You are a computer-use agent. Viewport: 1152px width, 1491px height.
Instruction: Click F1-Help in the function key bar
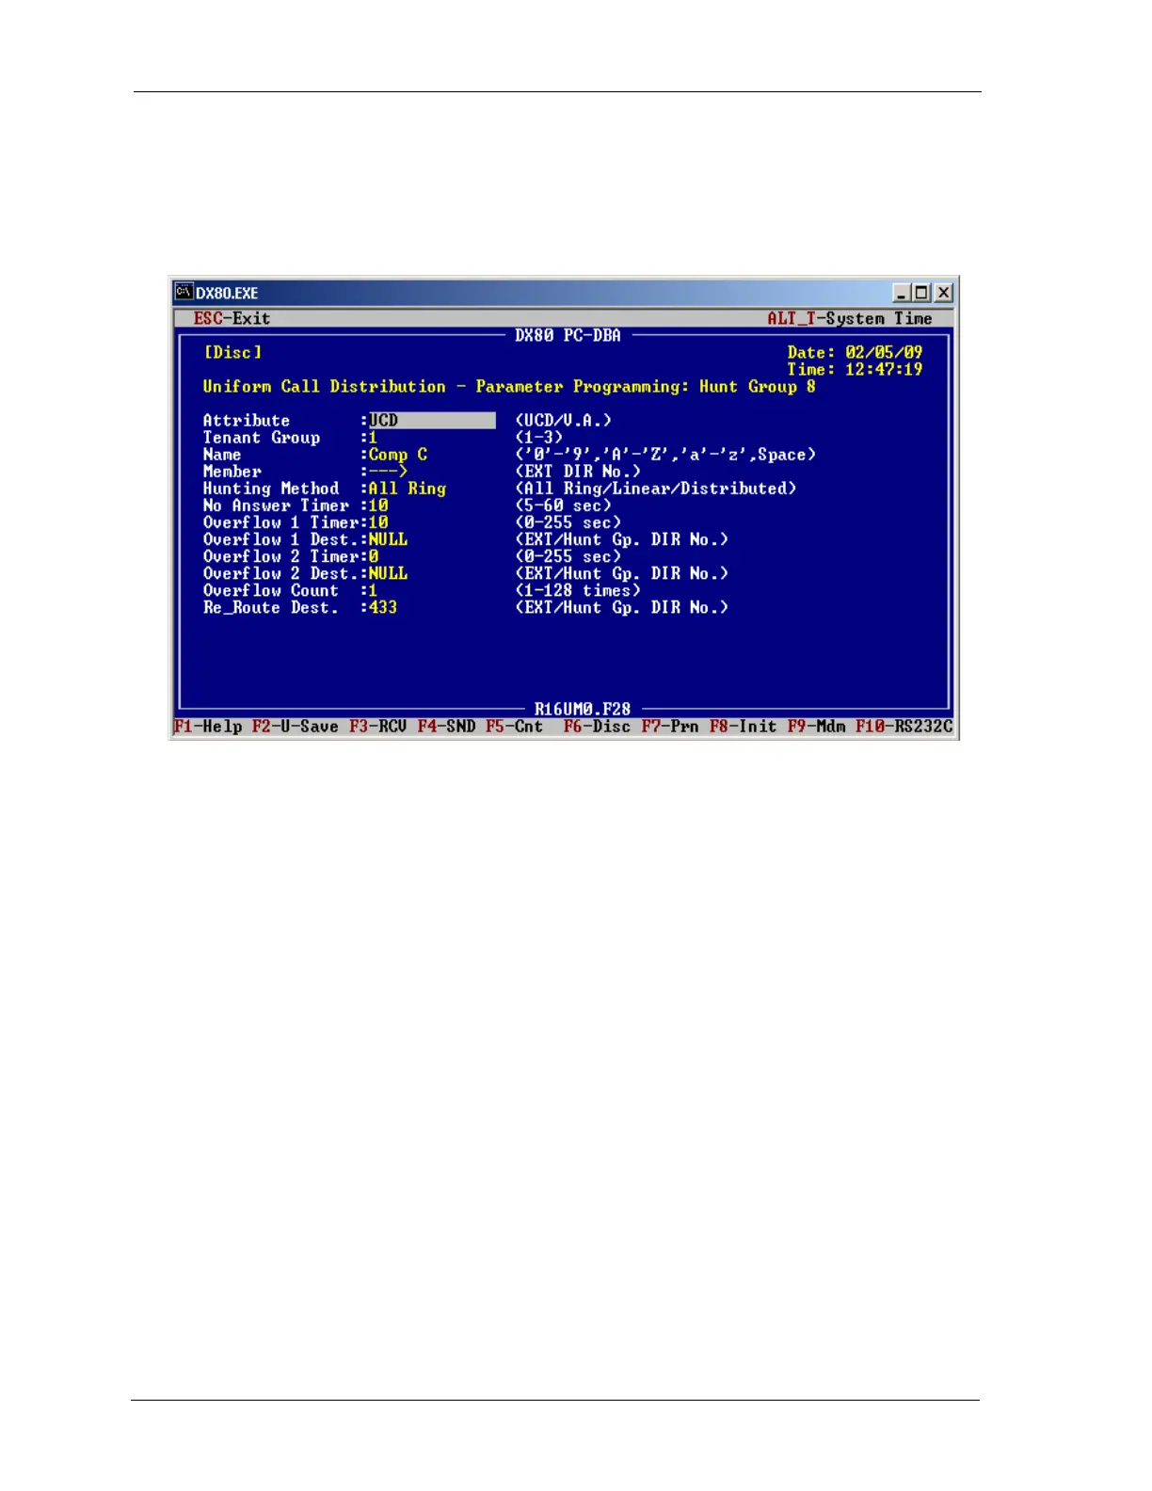(x=208, y=727)
